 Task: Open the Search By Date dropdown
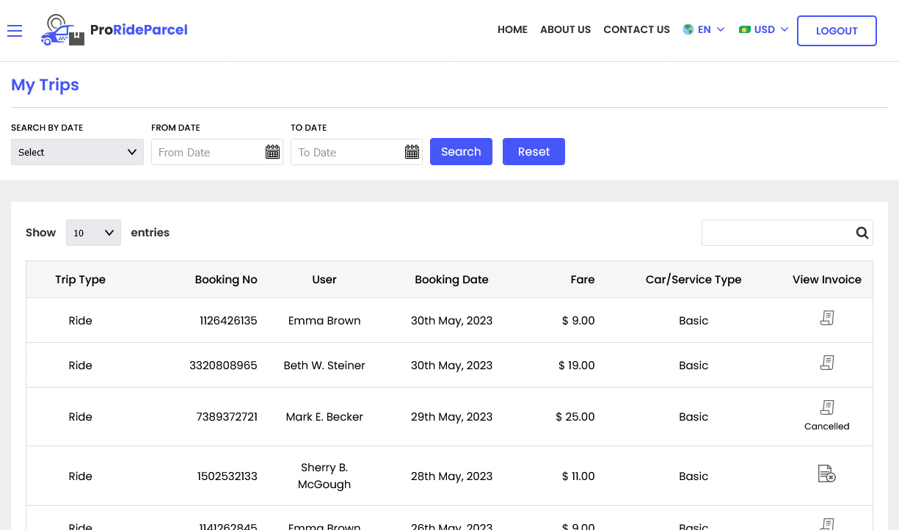pos(77,152)
